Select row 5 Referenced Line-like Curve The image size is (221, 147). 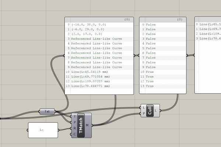point(99,48)
